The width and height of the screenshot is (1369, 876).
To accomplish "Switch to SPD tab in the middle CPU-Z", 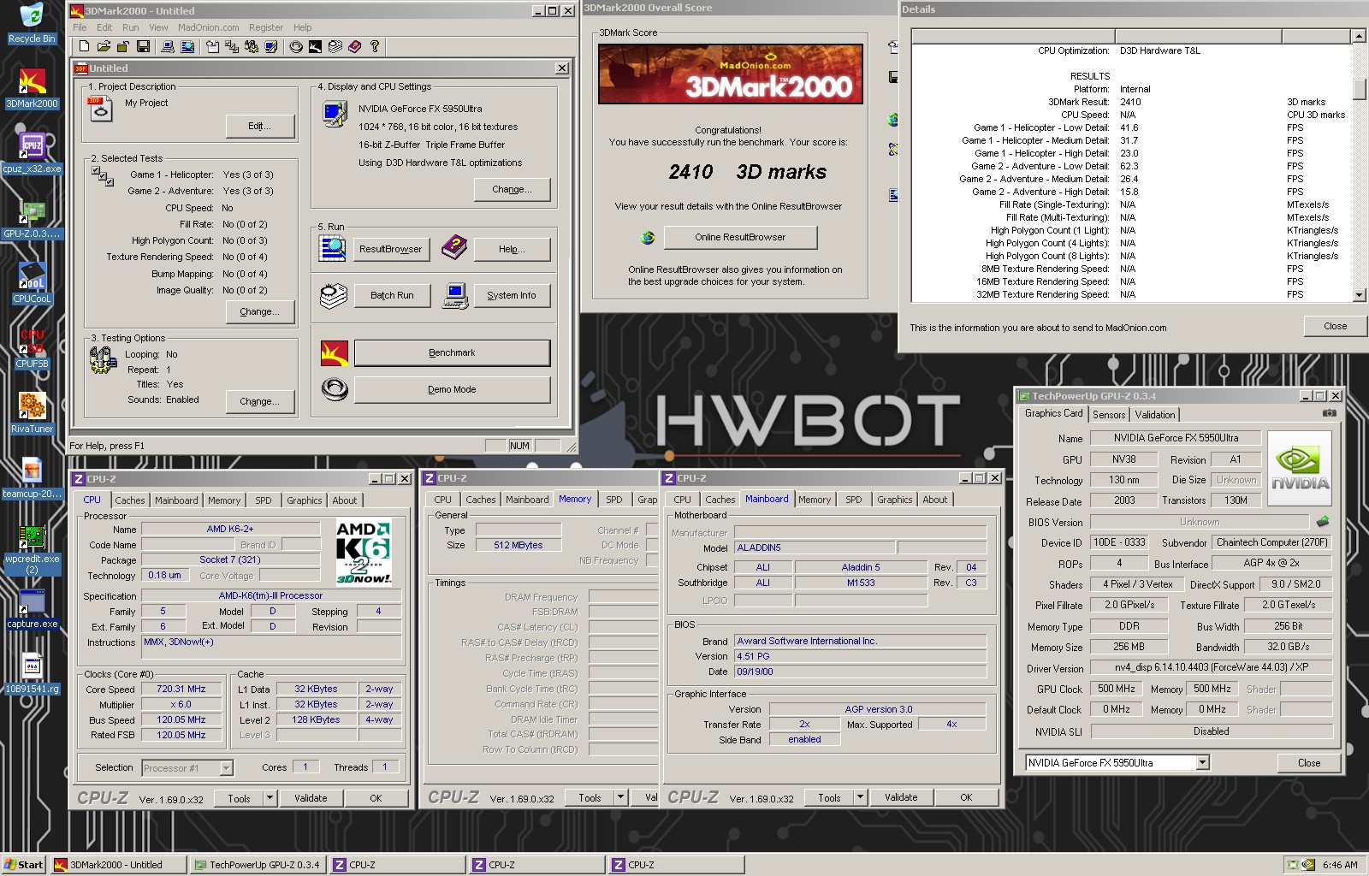I will click(x=614, y=500).
